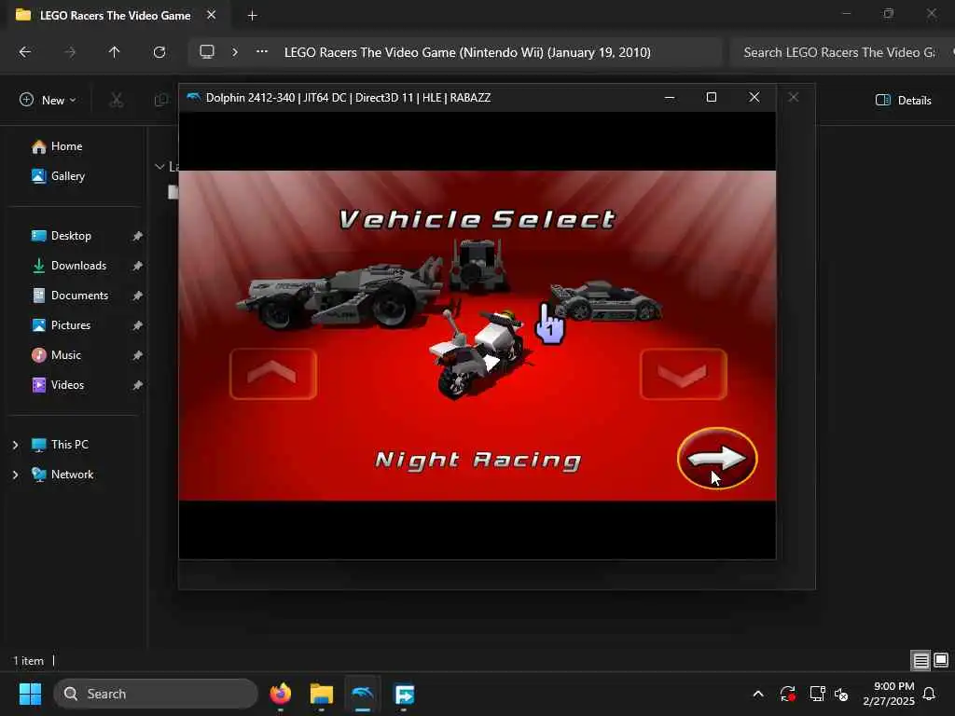Open the Pictures quick access folder
The image size is (955, 716).
pyautogui.click(x=61, y=325)
